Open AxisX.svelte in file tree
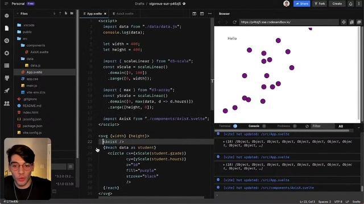This screenshot has width=364, height=204. [x=39, y=52]
